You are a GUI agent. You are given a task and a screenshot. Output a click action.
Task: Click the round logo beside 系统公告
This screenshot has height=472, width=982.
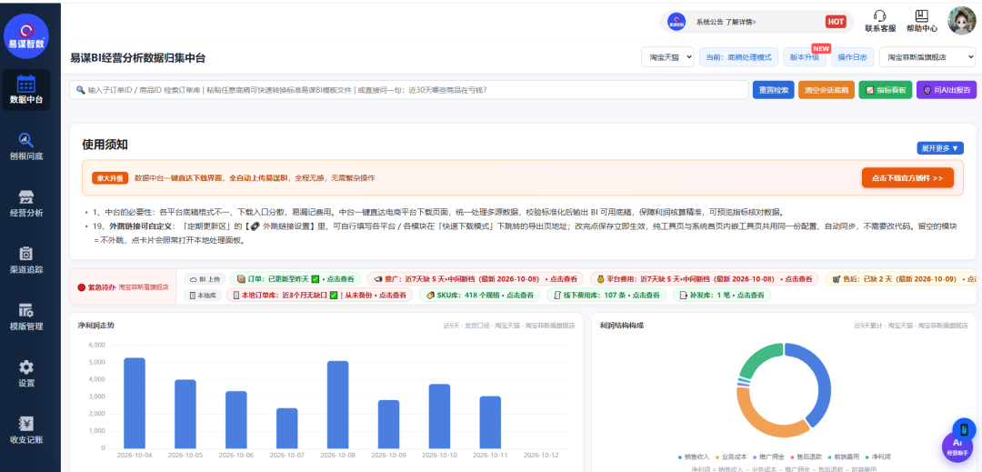pos(676,22)
